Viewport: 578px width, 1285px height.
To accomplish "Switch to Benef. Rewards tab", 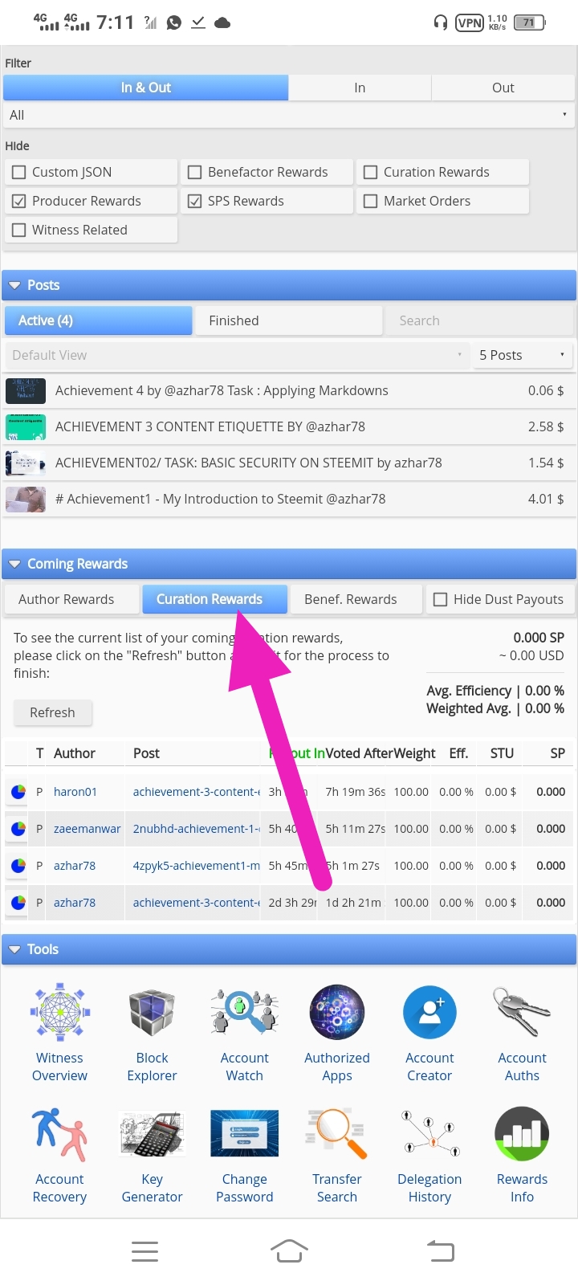I will click(356, 599).
